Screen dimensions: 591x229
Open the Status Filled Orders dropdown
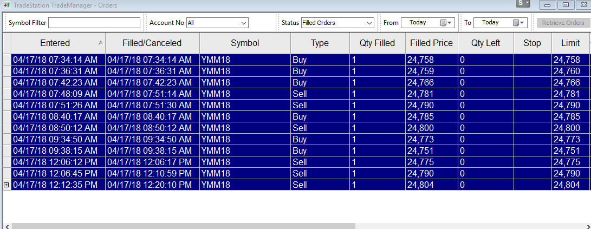(x=337, y=23)
